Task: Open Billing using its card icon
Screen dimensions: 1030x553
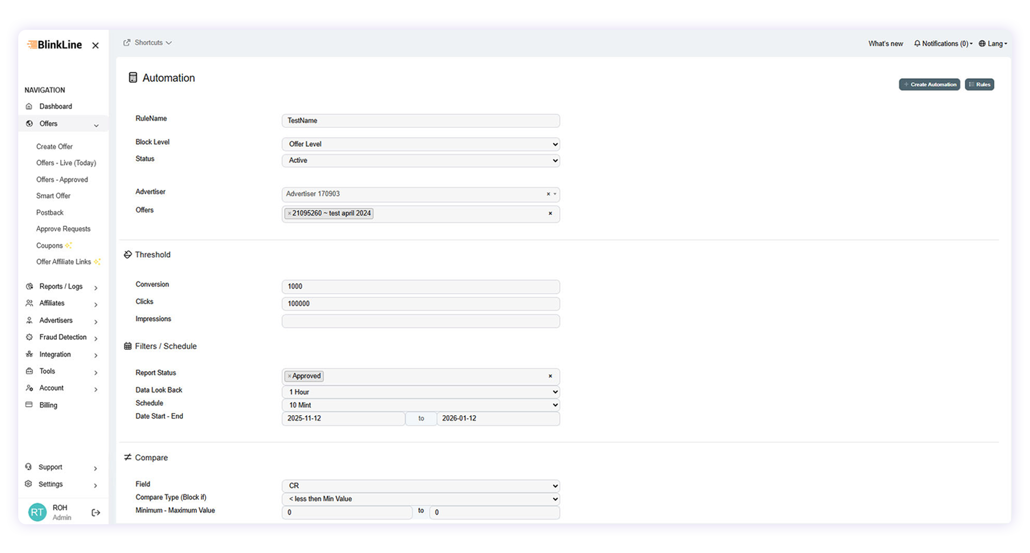Action: (x=30, y=405)
